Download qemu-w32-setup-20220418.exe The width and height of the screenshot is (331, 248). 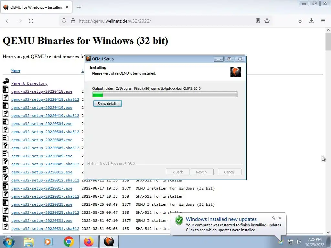[42, 91]
